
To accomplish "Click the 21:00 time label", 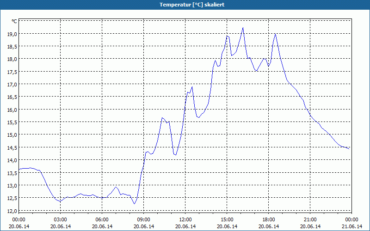I will coord(310,220).
